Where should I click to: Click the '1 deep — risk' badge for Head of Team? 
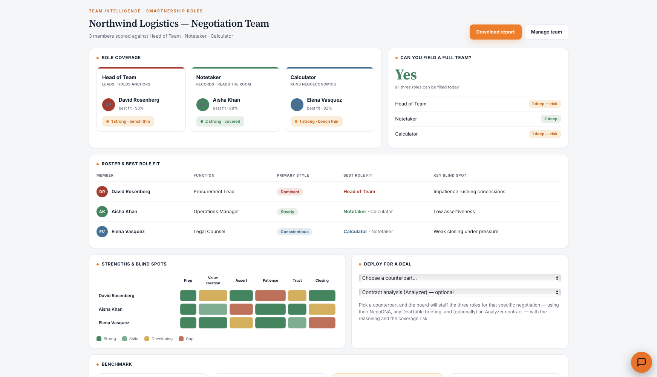pyautogui.click(x=545, y=104)
